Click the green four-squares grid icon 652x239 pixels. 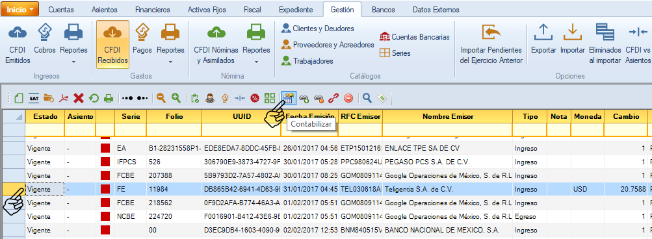(270, 98)
